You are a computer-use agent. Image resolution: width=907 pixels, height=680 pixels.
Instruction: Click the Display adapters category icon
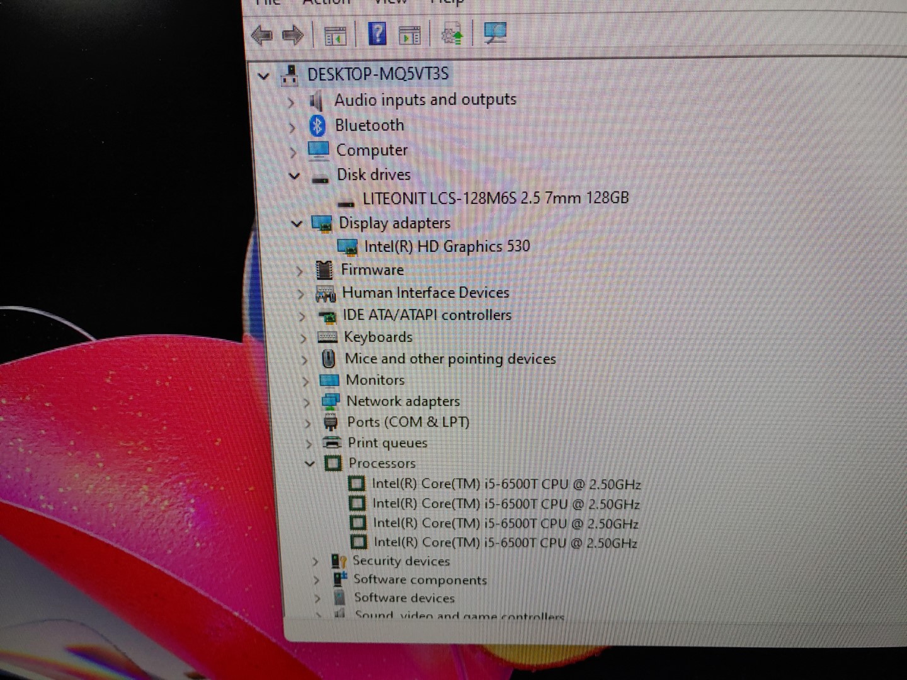(322, 224)
